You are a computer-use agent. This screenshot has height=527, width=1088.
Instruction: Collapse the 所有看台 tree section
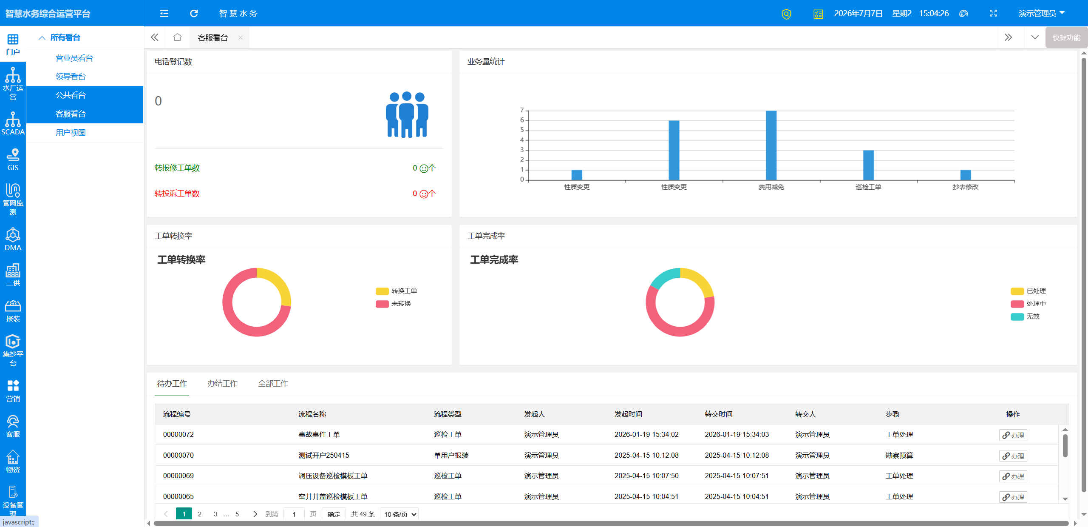59,37
